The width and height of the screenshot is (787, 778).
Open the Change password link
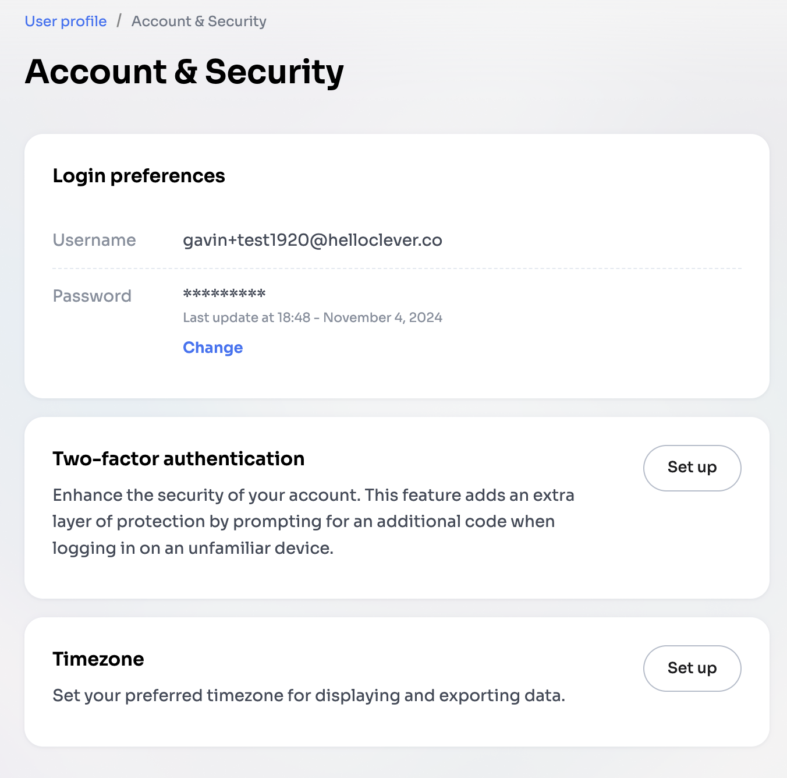(212, 348)
